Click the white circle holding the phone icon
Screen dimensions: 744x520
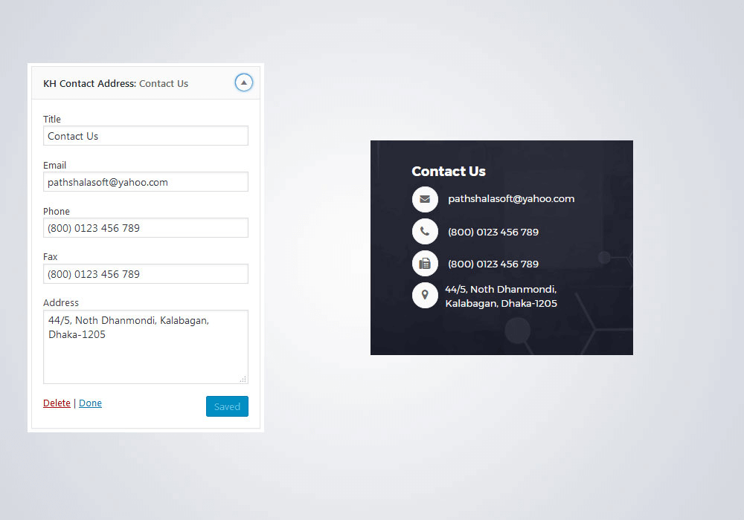click(425, 231)
